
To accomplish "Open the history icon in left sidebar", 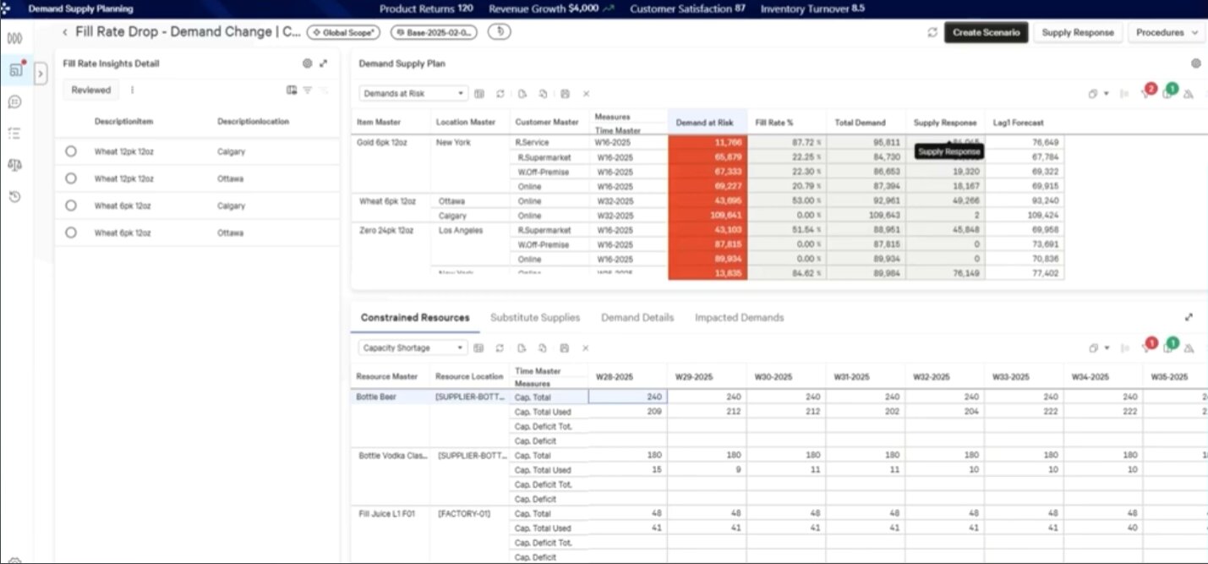I will (x=15, y=197).
